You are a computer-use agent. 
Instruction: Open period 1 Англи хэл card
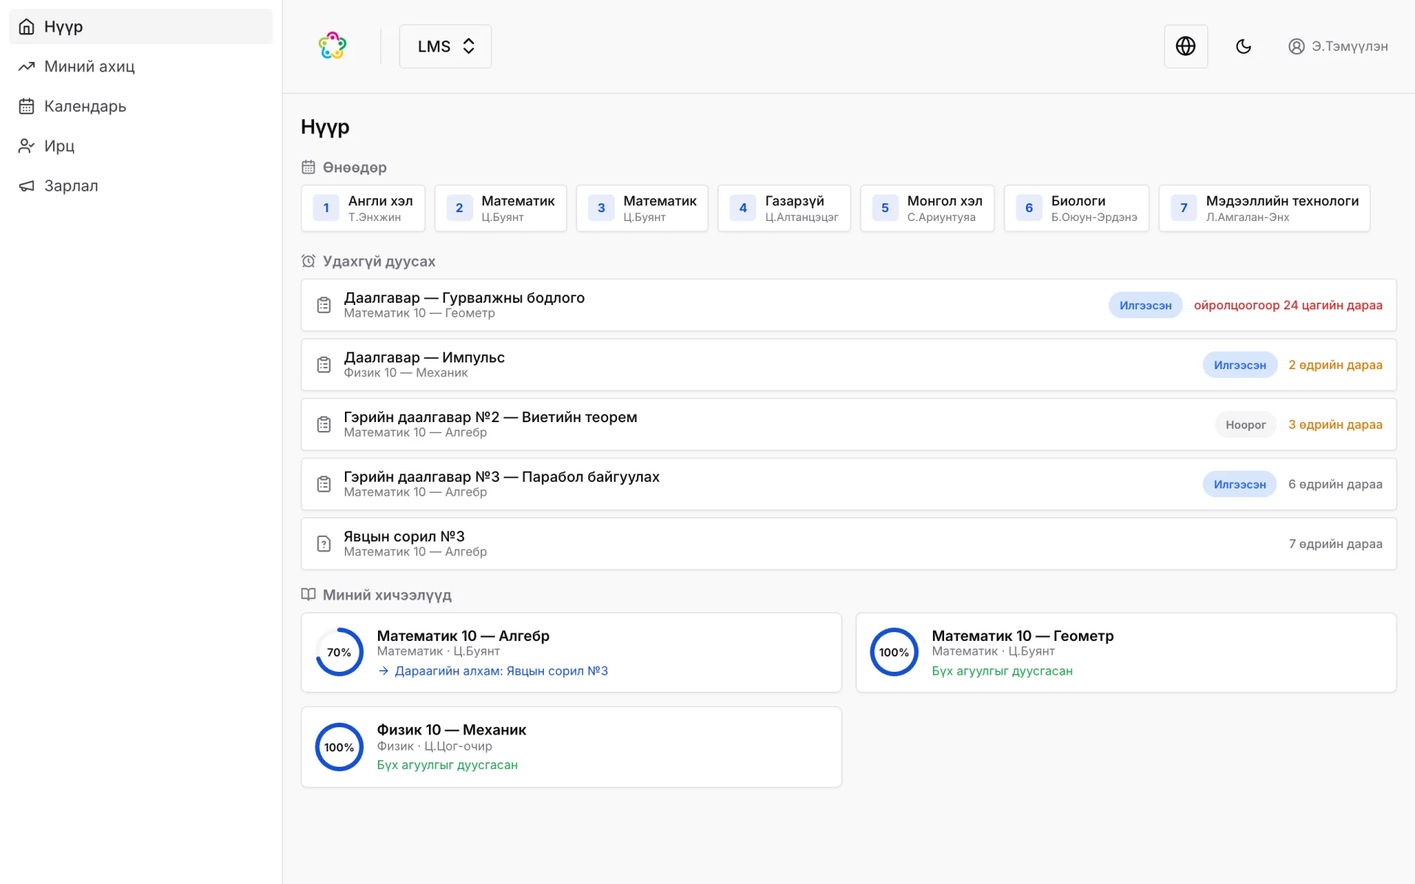click(363, 208)
